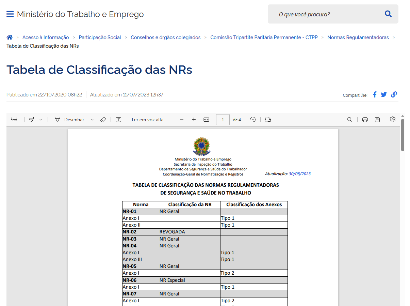Toggle the PDF page view layout button
Screen dimensions: 410x306
(x=268, y=120)
